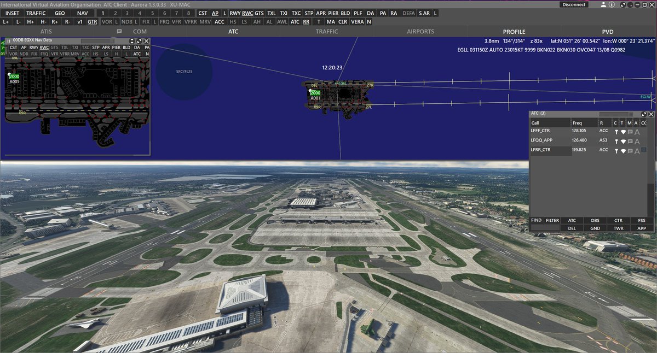Viewport: 657px width, 353px height.
Task: Click the H- button in second toolbar row
Action: tap(43, 22)
